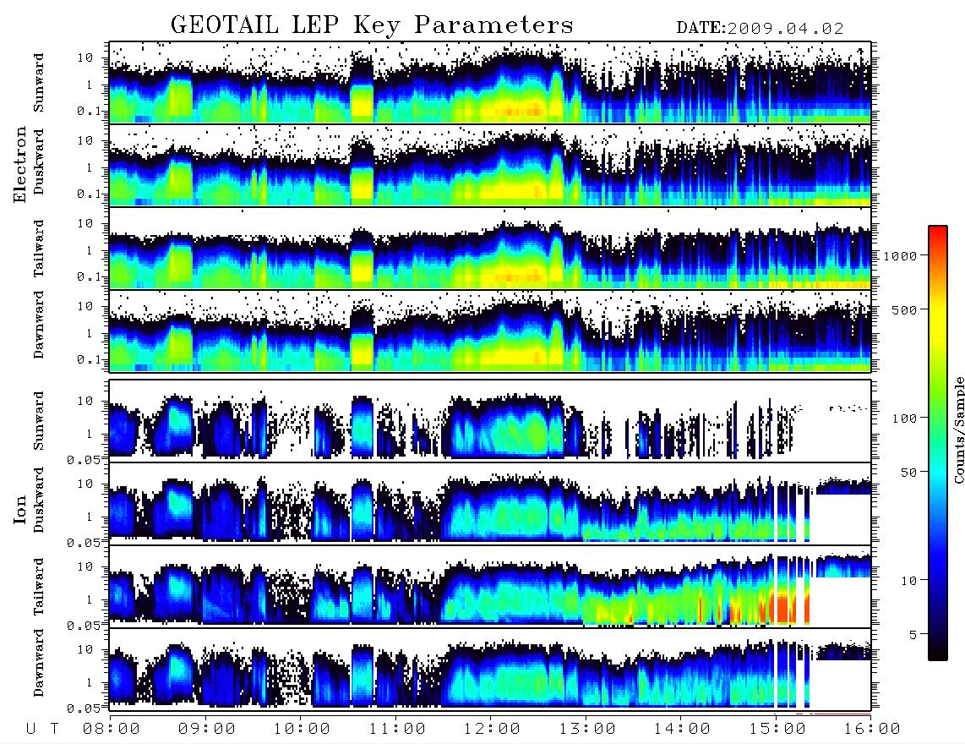Click the color bar '50' tick label

908,473
